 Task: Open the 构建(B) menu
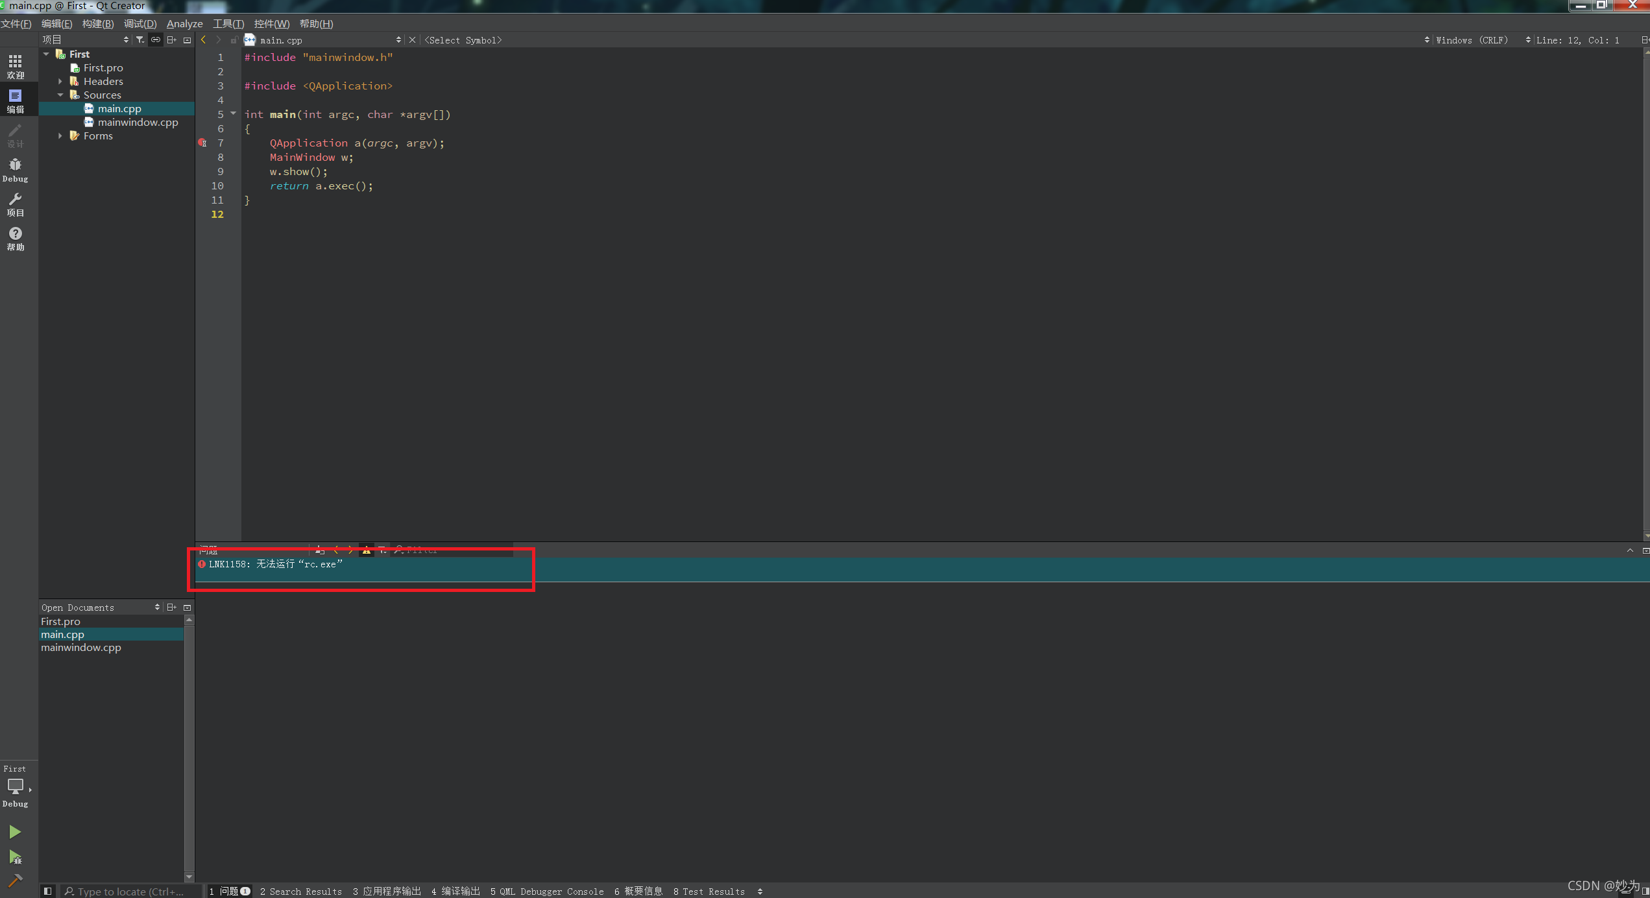pos(98,24)
